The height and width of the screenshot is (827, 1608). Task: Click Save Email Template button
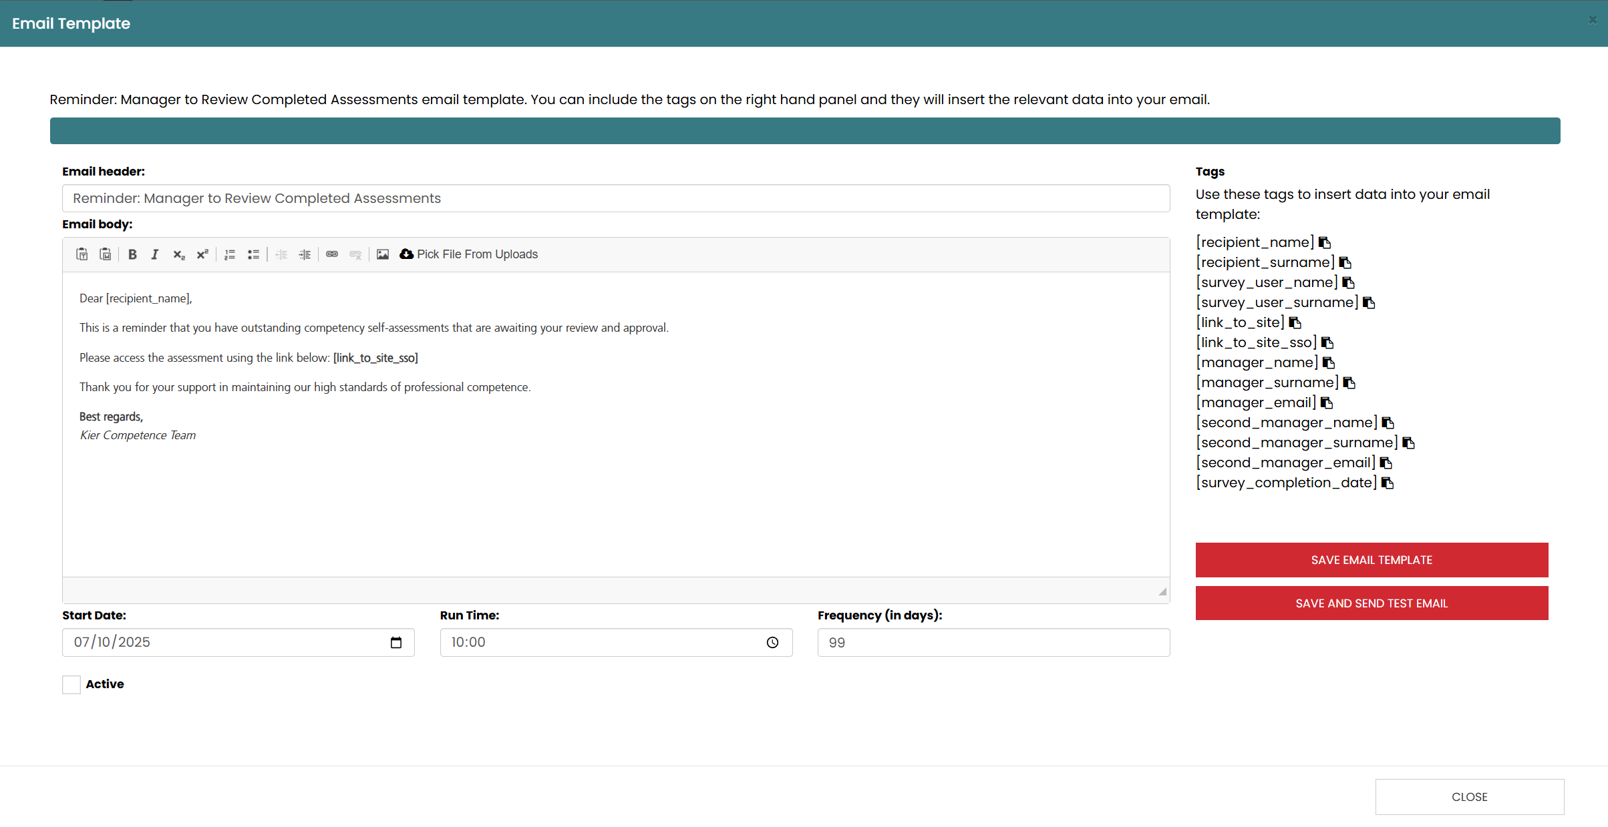coord(1372,560)
